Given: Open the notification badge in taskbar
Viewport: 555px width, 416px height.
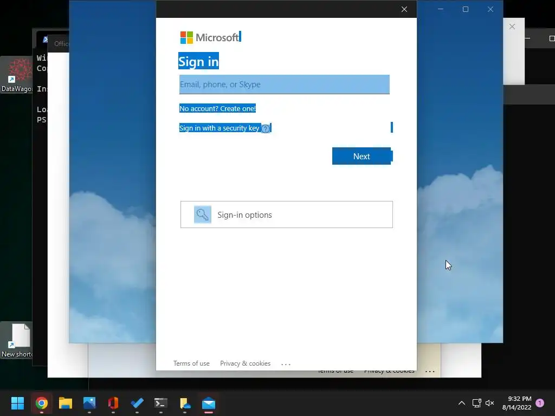Looking at the screenshot, I should click(540, 403).
